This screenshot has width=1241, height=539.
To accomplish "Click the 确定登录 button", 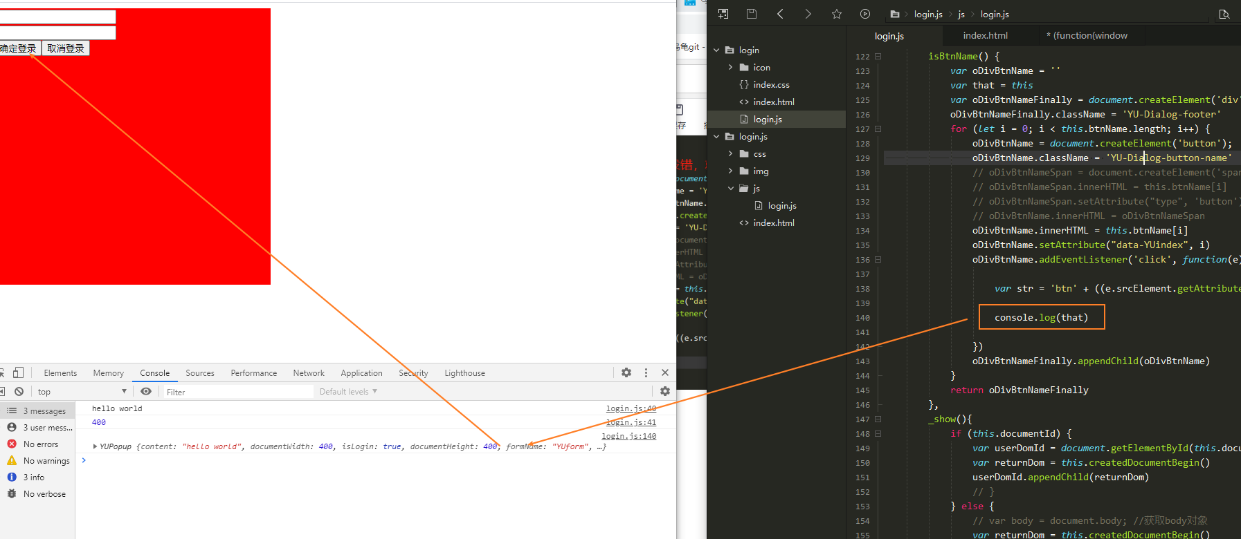I will point(20,48).
